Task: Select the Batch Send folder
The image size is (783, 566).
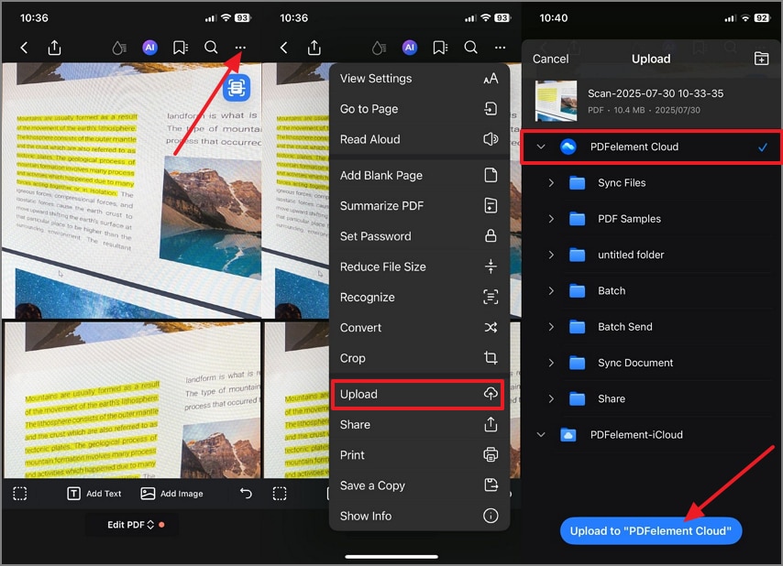Action: (651, 327)
